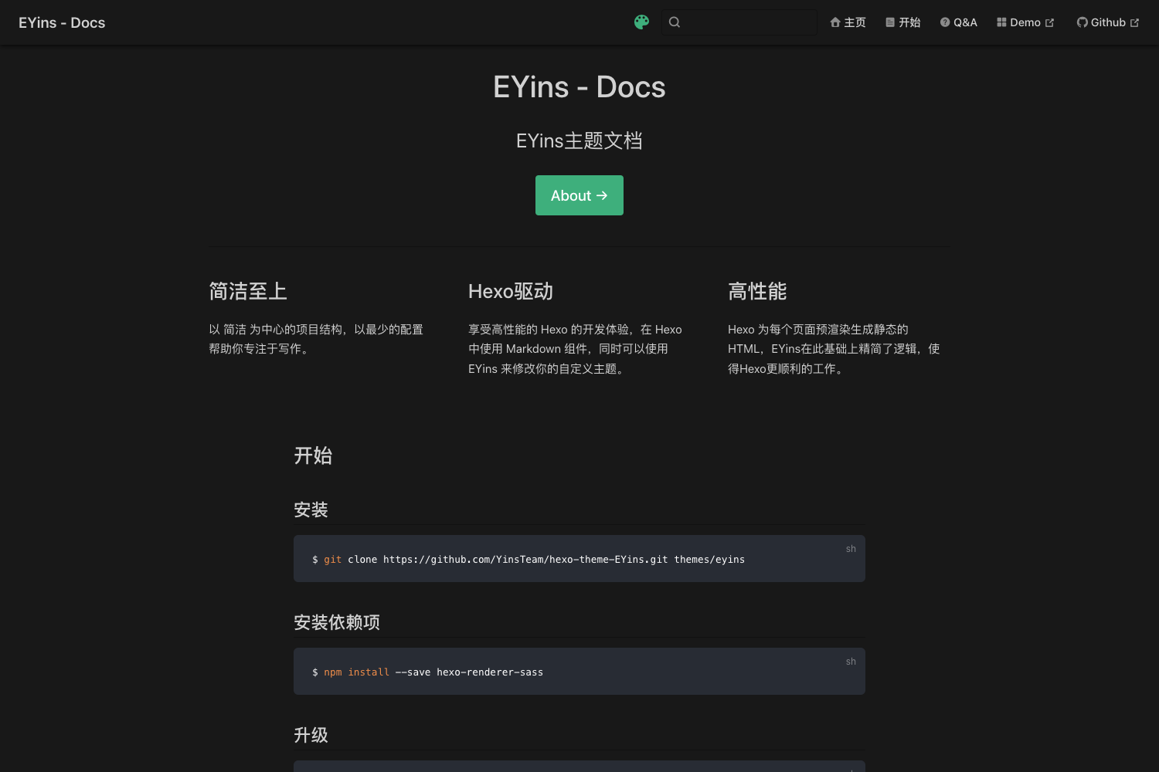Click the 安装 subsection heading
Viewport: 1159px width, 772px height.
311,510
